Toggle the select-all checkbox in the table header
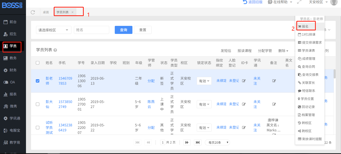The image size is (341, 154). [x=38, y=63]
